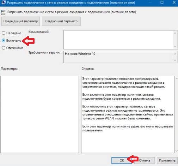This screenshot has height=166, width=178.
Task: Select the 'Включено' radio button
Action: coord(4,40)
